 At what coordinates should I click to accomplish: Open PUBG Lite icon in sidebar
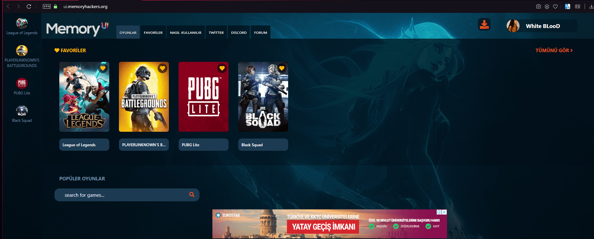(x=22, y=83)
